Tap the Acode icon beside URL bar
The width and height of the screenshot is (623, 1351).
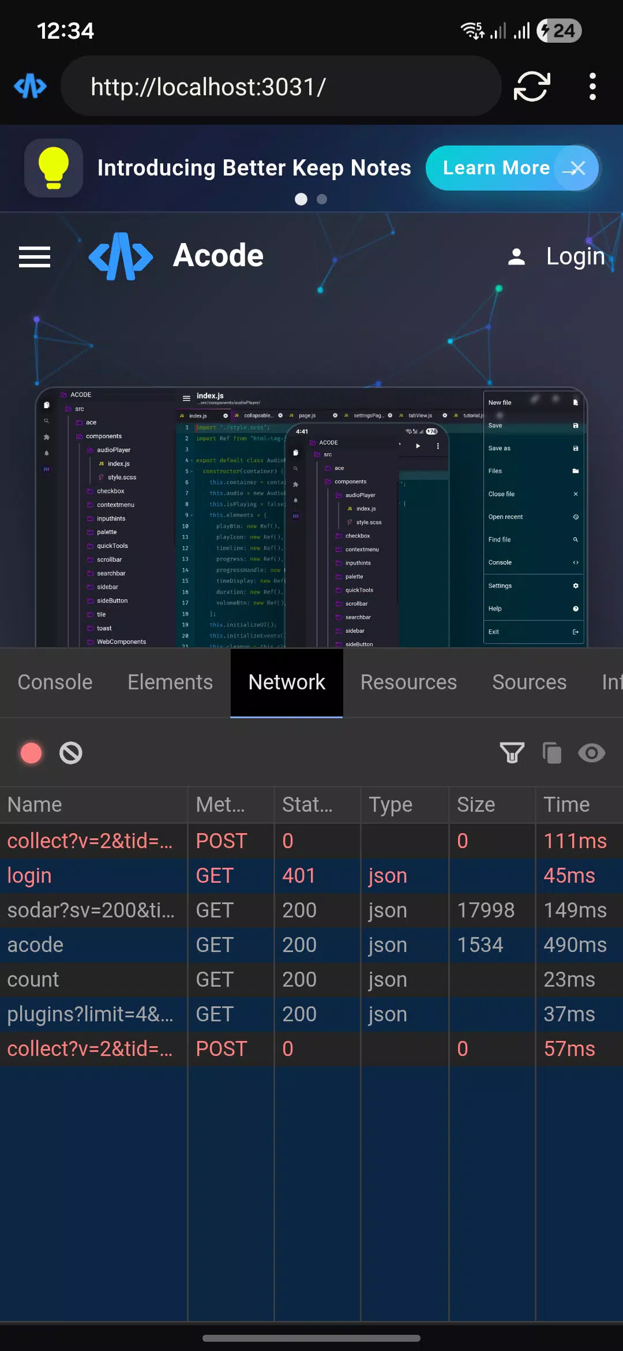[x=30, y=87]
